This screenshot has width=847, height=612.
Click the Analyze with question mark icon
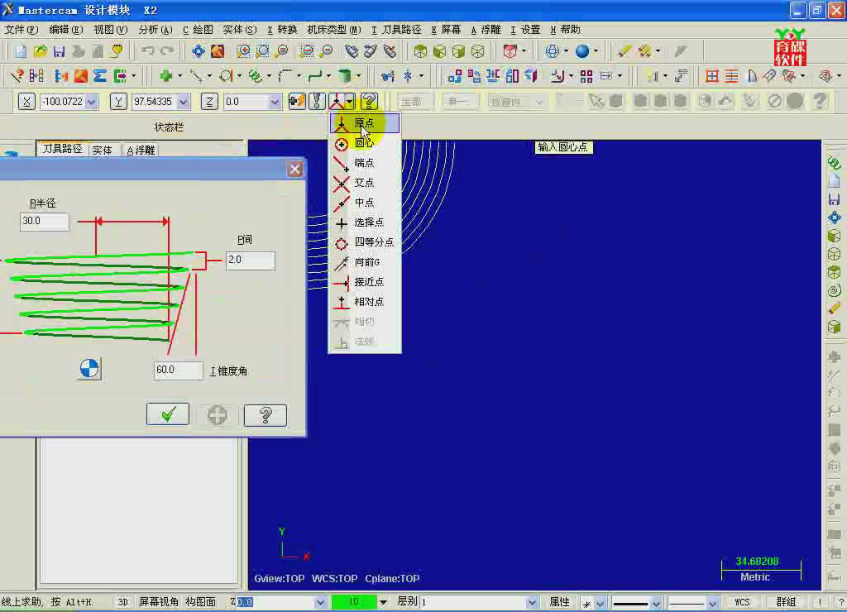[17, 76]
